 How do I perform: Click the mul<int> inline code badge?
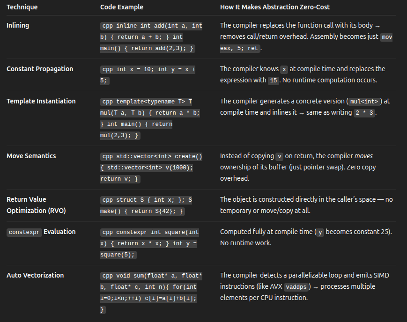tap(364, 102)
